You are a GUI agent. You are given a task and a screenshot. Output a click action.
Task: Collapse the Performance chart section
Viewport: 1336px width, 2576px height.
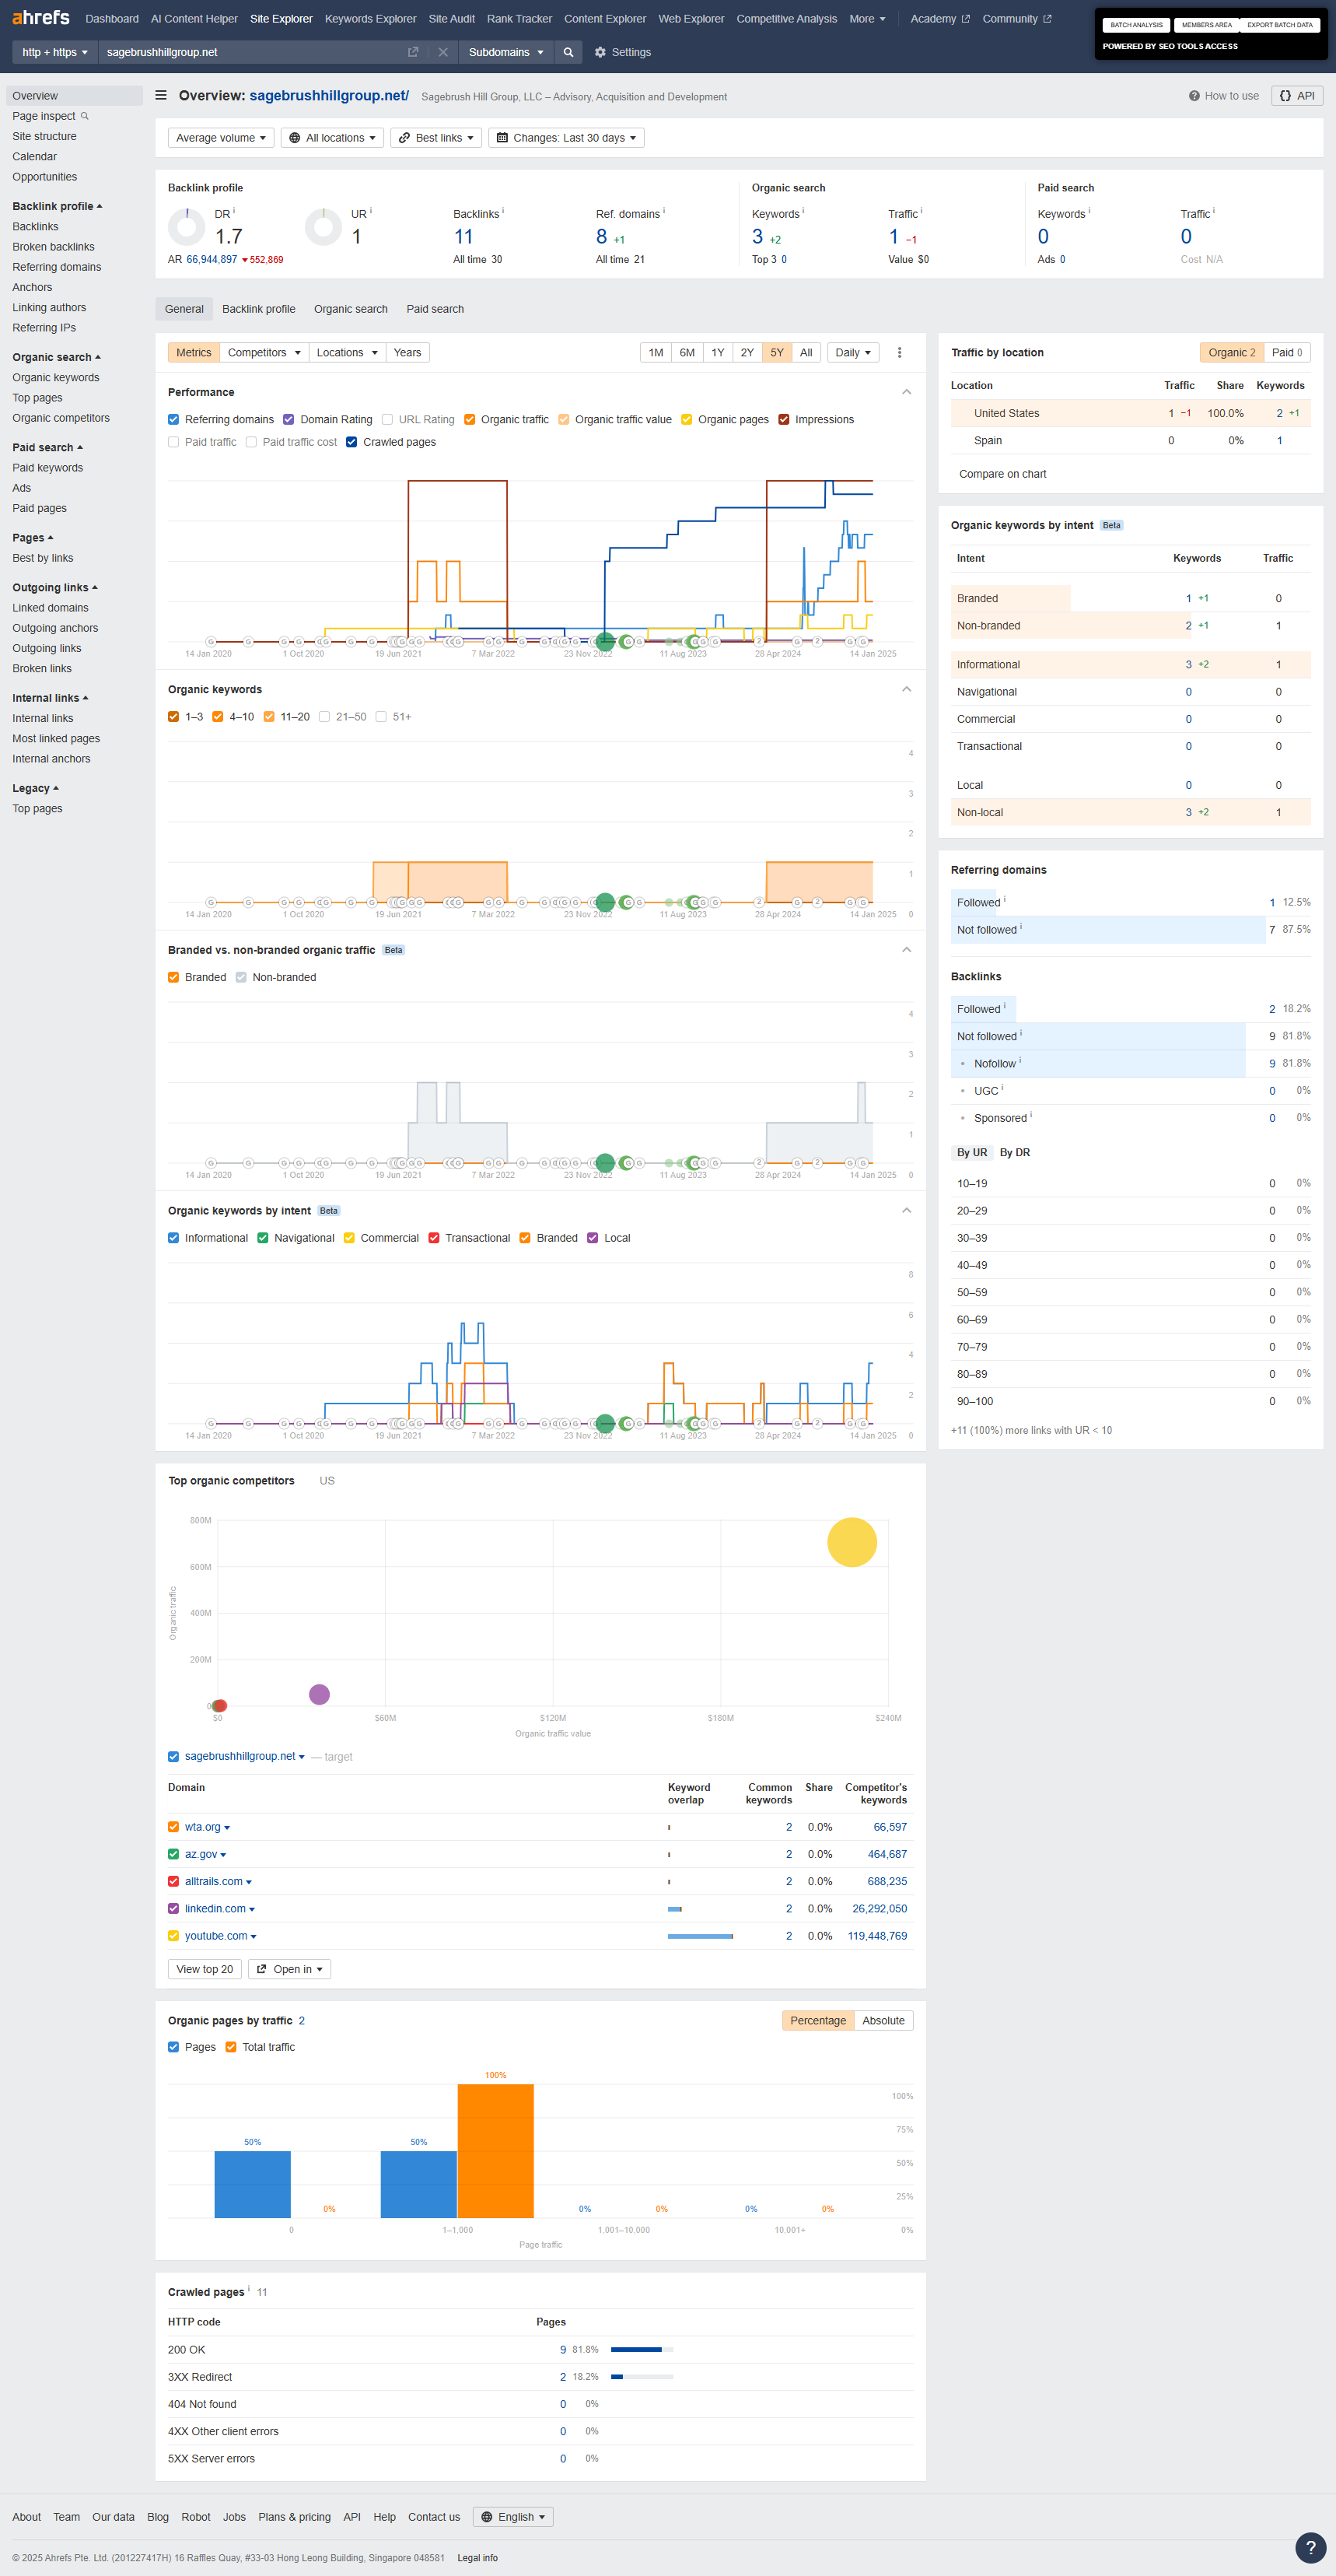905,392
